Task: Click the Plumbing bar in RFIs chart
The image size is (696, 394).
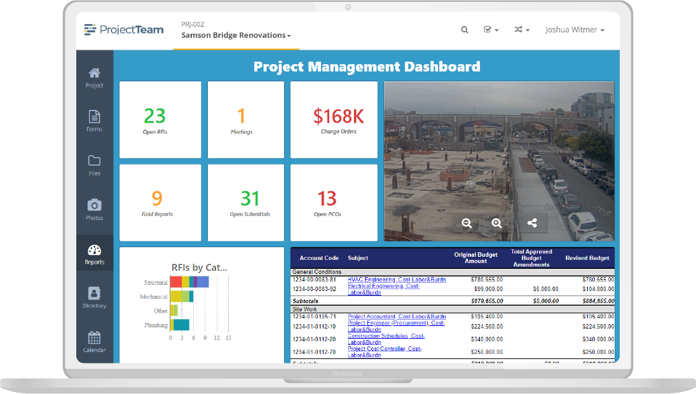Action: (x=180, y=325)
